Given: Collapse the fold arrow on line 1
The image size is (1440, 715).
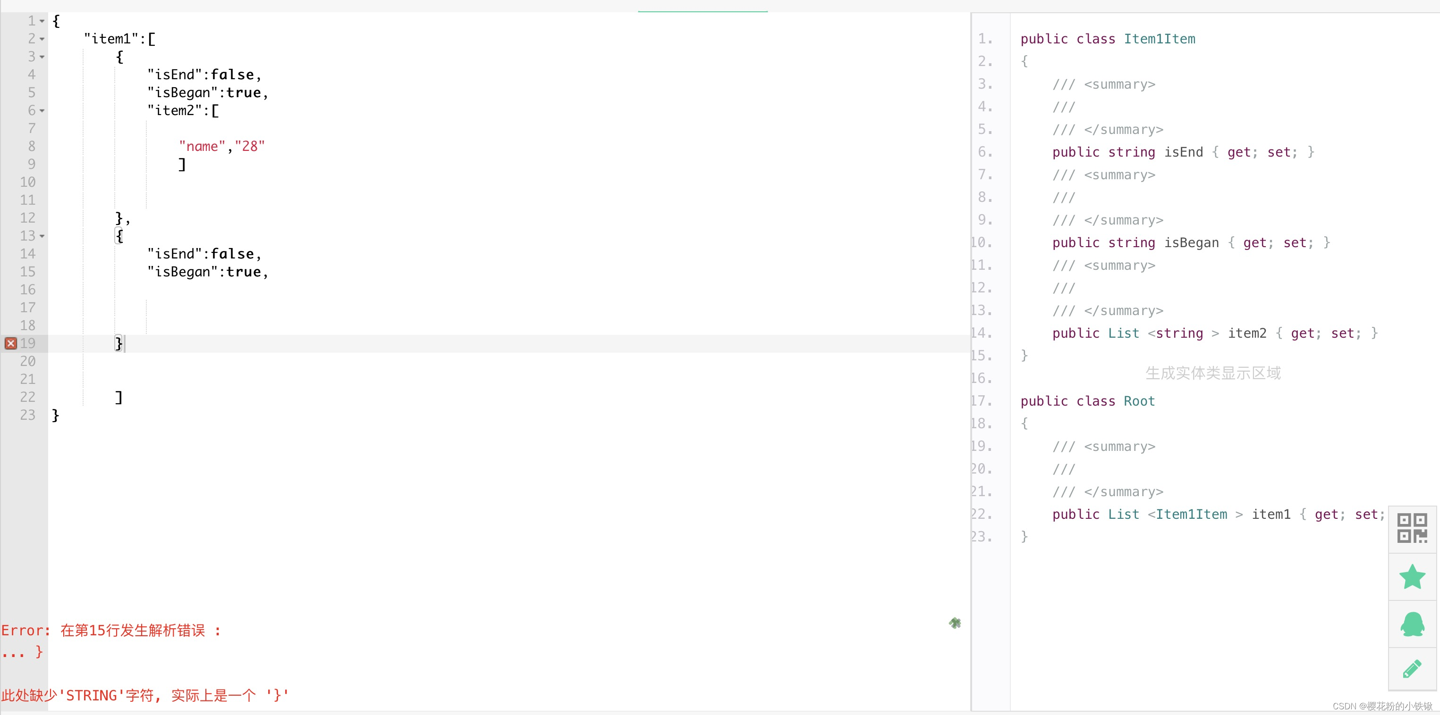Looking at the screenshot, I should pos(42,21).
